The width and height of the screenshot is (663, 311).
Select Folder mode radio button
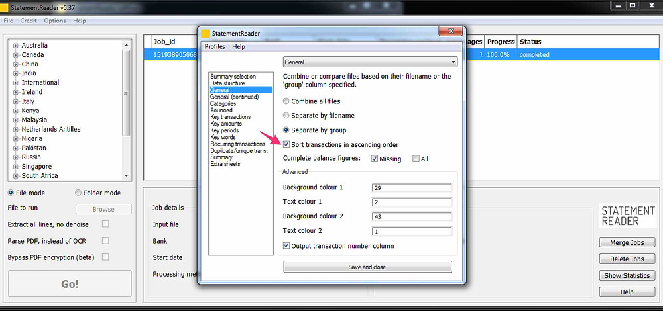pos(78,193)
